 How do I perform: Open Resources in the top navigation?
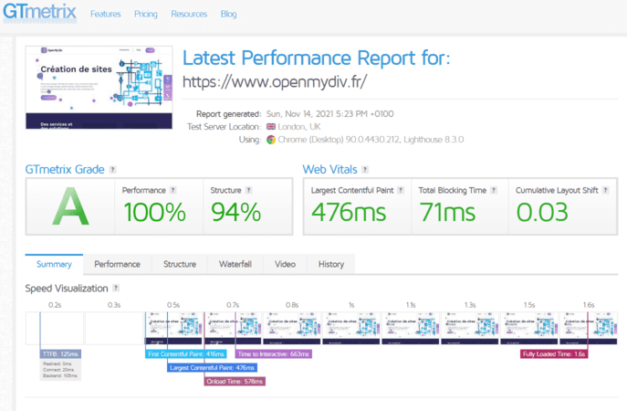[x=189, y=15]
